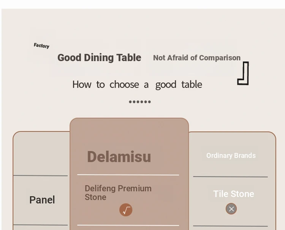Viewport: 285px width, 230px height.
Task: Click the divider line below the X icon
Action: click(x=230, y=226)
